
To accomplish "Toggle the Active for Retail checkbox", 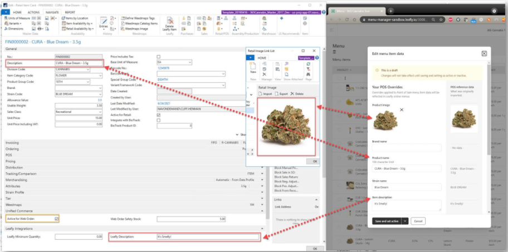I will pos(158,115).
